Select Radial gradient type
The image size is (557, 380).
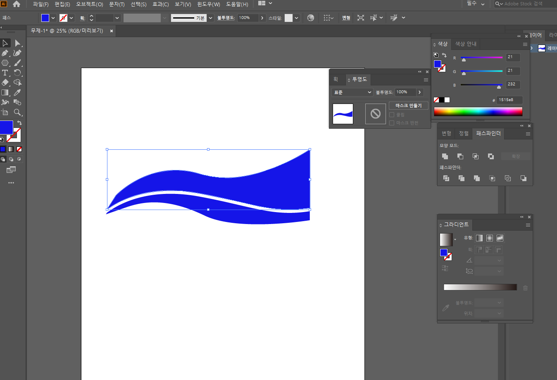(490, 238)
